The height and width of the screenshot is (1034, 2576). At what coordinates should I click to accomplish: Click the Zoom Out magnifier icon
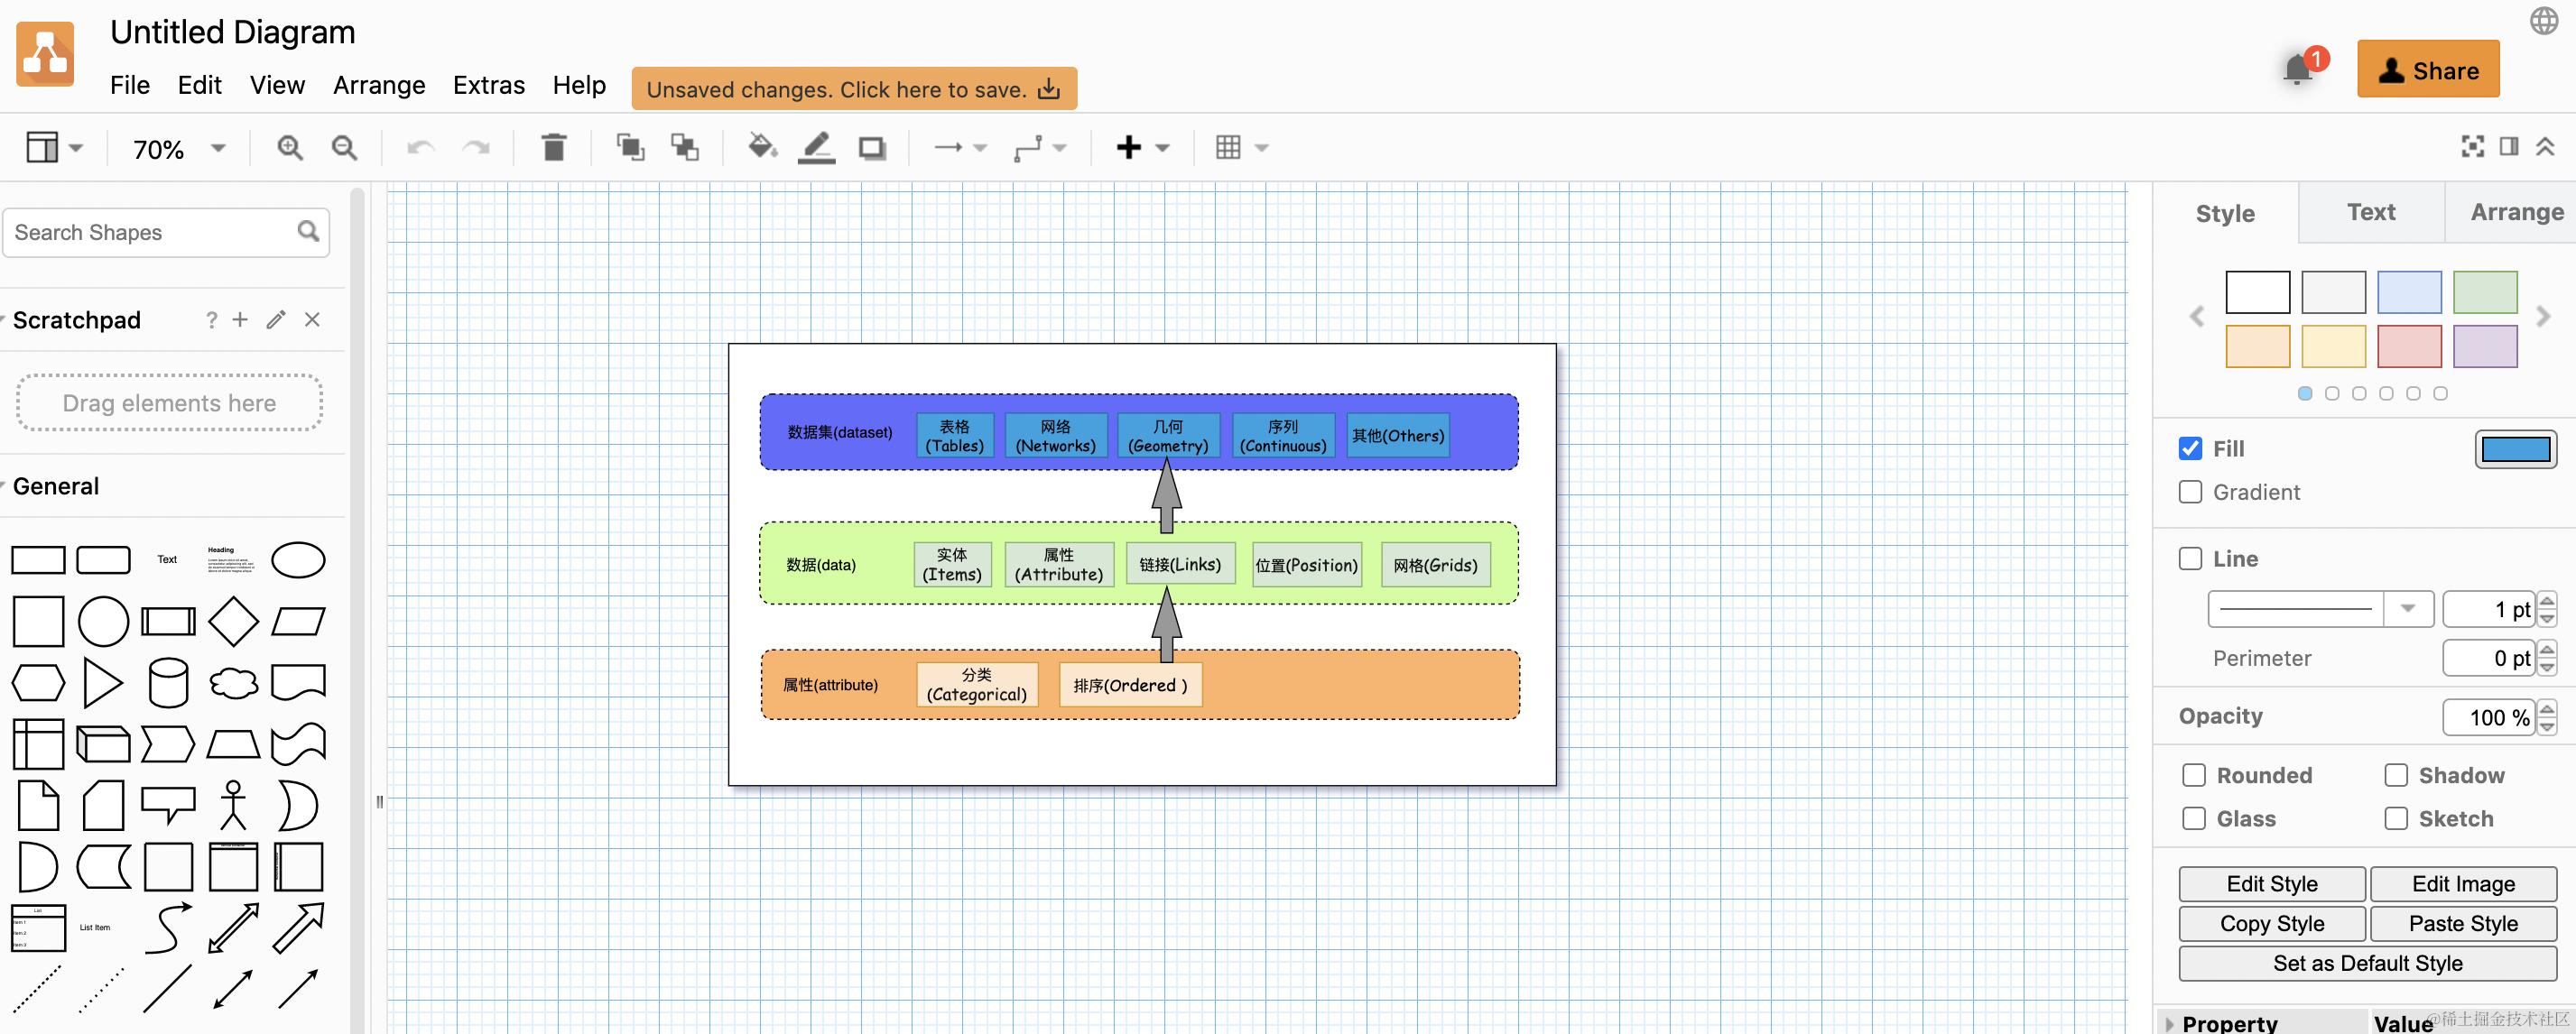click(344, 148)
